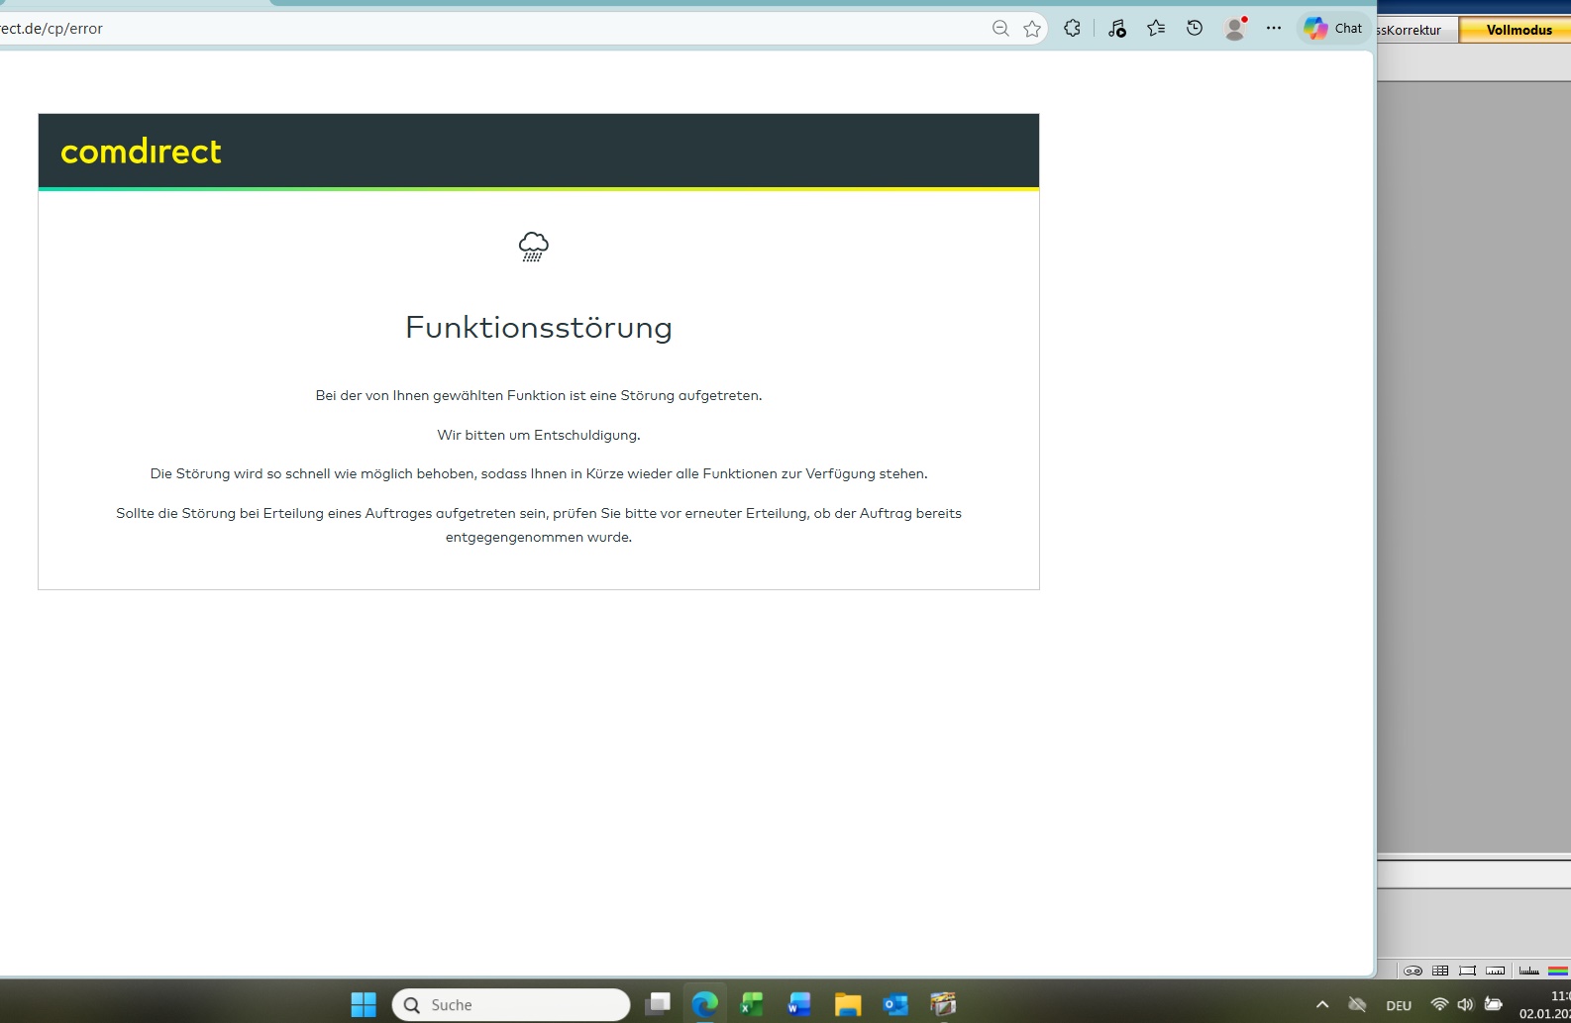This screenshot has width=1571, height=1023.
Task: Open browser history clock icon
Action: pos(1195,29)
